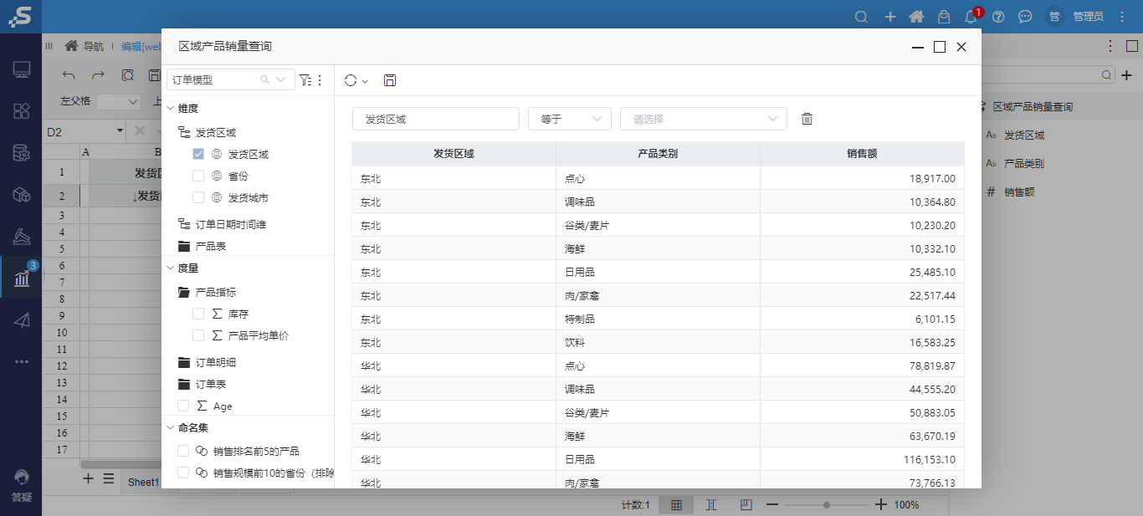Click plus icon beside right panel search box
This screenshot has width=1143, height=516.
click(x=1127, y=75)
